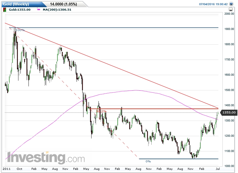This screenshot has height=173, width=238.
Task: Click the 1400.00 price axis label
Action: [x=229, y=105]
